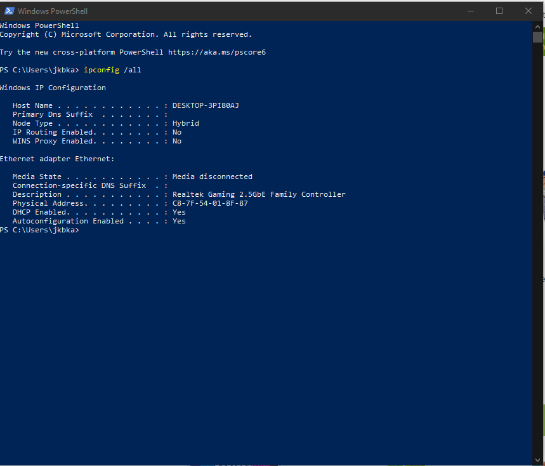Click the Windows IP Configuration heading
The image size is (545, 466).
point(53,88)
